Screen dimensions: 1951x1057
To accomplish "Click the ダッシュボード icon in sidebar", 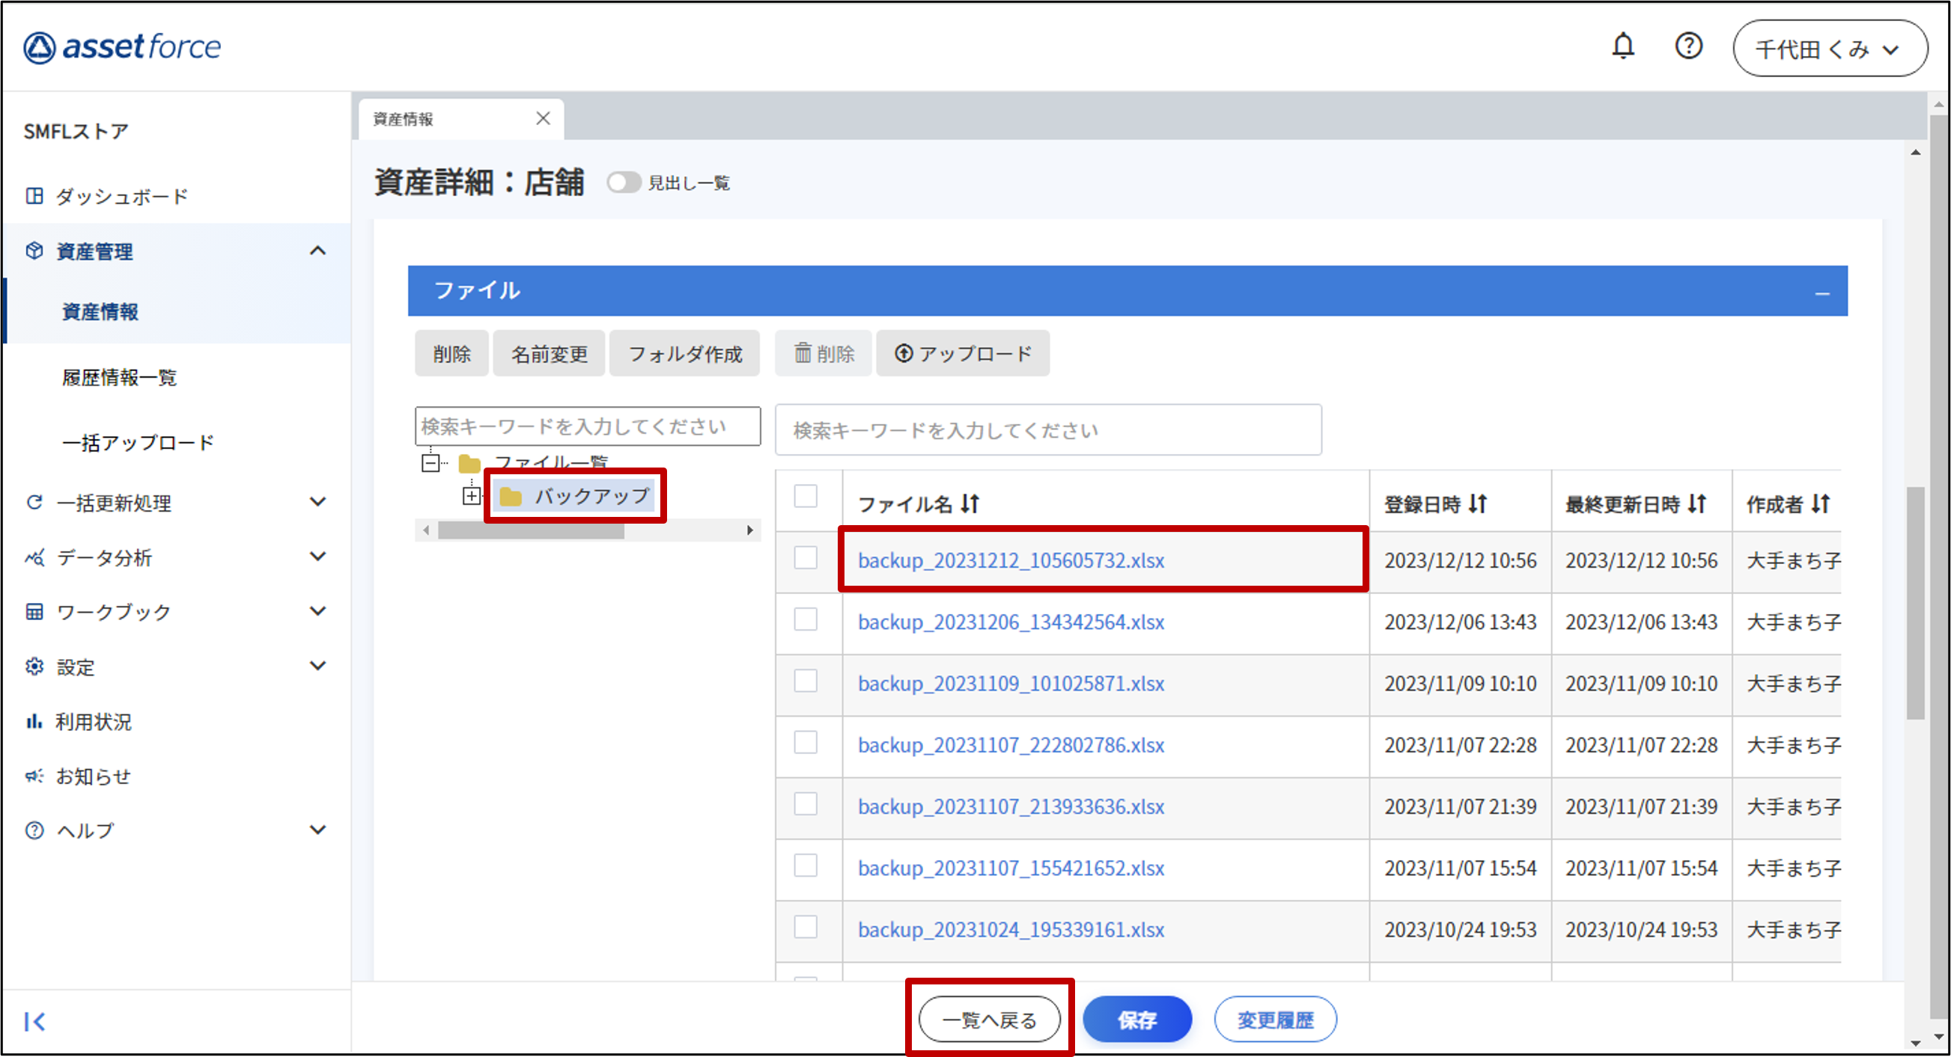I will [34, 196].
